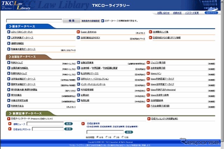This screenshot has width=224, height=149.
Task: Click the red arrow icon beside Super法令Web
Action: point(78,32)
